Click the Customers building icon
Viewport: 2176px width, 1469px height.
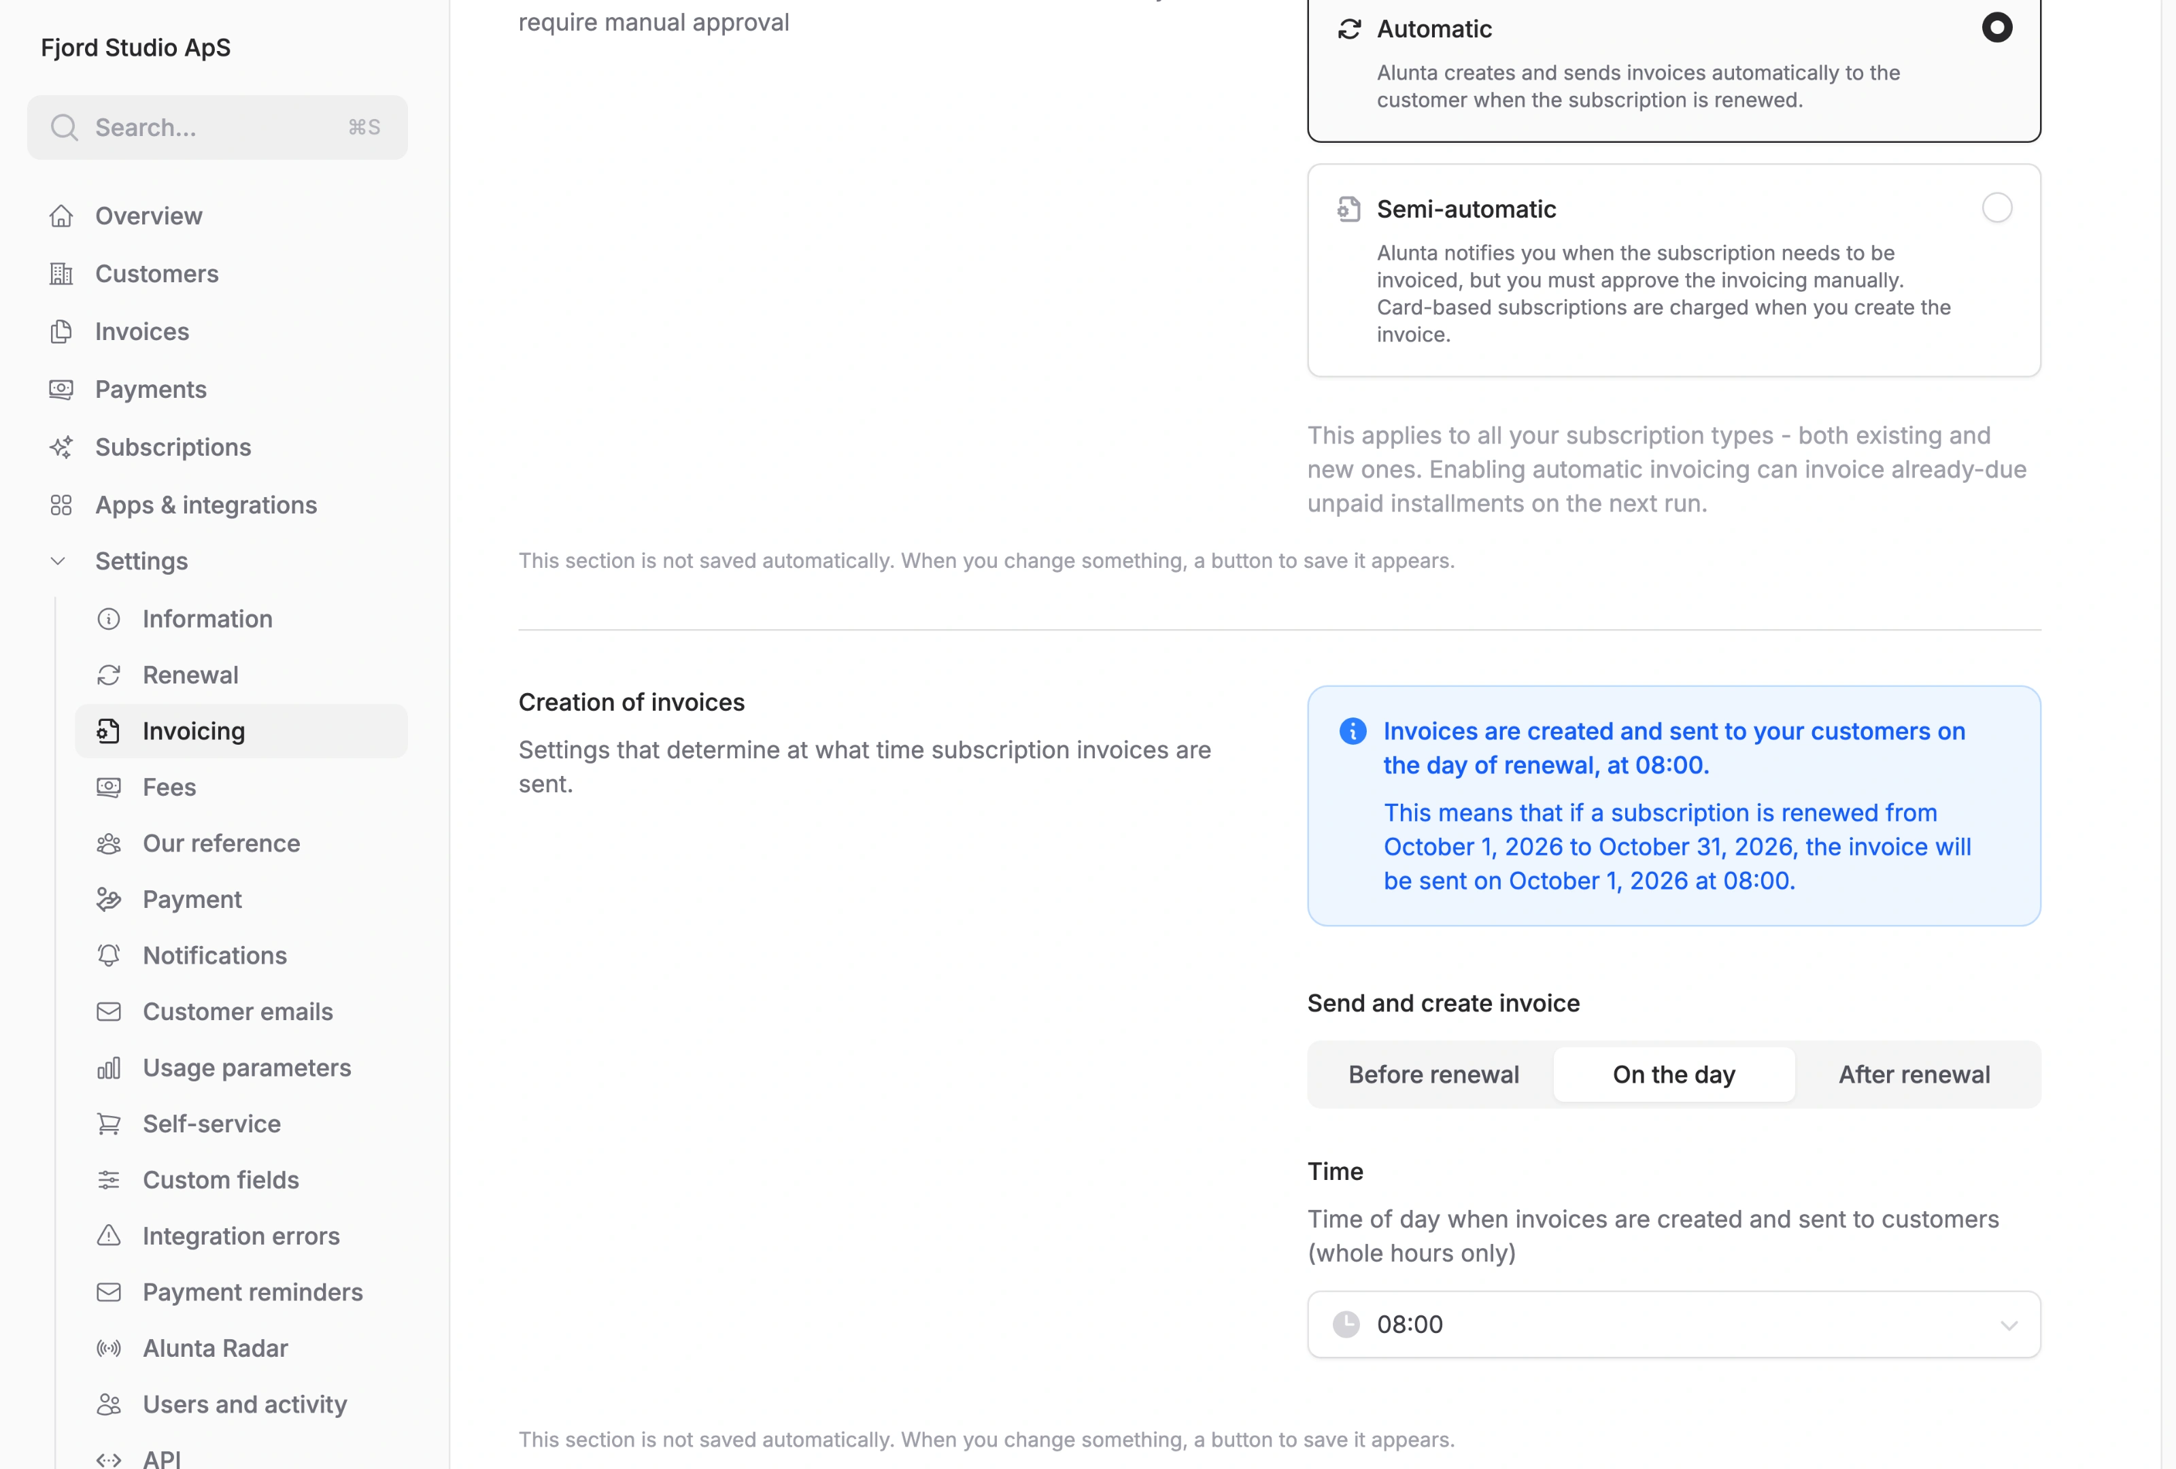[x=61, y=273]
